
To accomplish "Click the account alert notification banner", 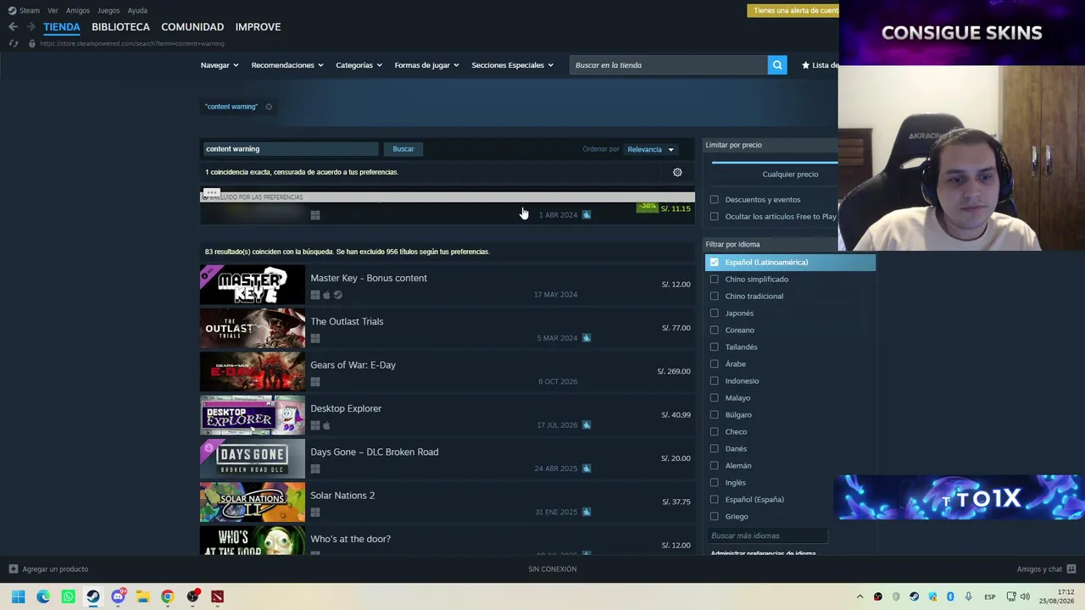I will pos(793,10).
